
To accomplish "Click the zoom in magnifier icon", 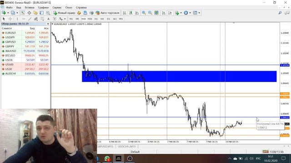I will [x=144, y=13].
